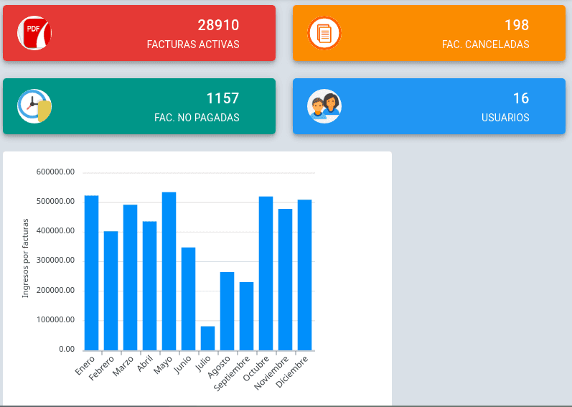Click the Julio bar in the chart

tap(207, 338)
